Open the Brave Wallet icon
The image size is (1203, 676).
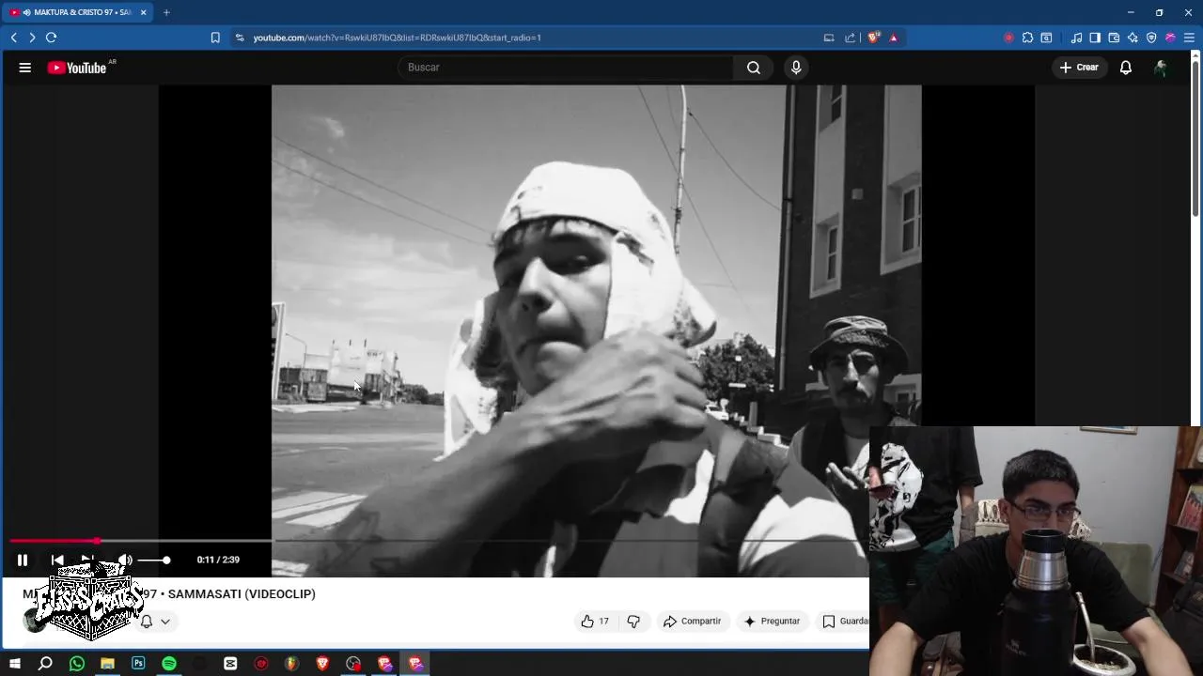click(1114, 38)
